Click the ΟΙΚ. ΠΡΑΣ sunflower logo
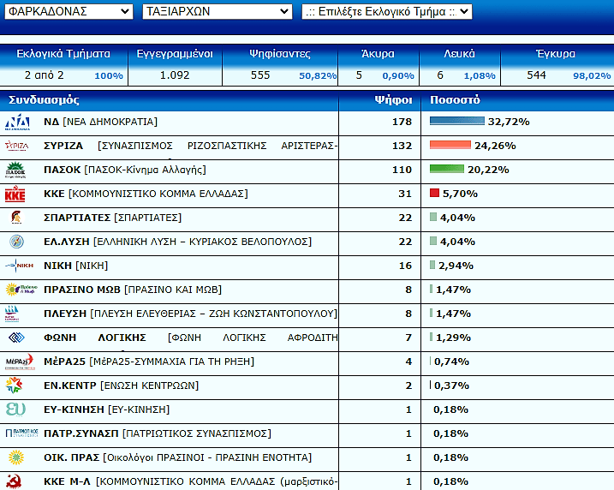The image size is (614, 490). coord(15,457)
